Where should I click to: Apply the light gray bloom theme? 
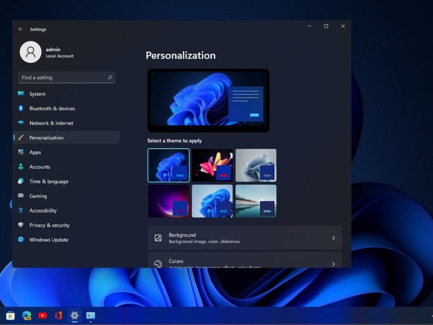256,165
